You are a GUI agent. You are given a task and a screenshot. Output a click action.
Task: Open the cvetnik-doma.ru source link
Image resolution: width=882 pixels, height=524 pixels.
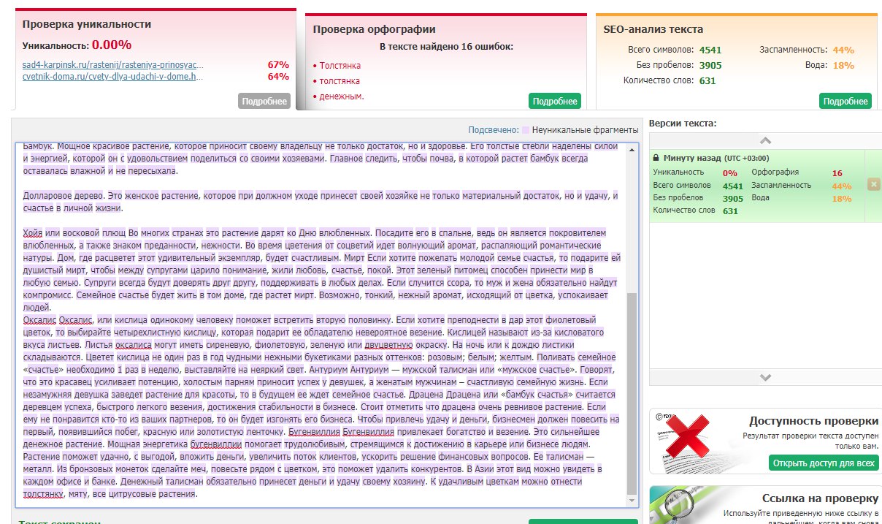pyautogui.click(x=113, y=76)
